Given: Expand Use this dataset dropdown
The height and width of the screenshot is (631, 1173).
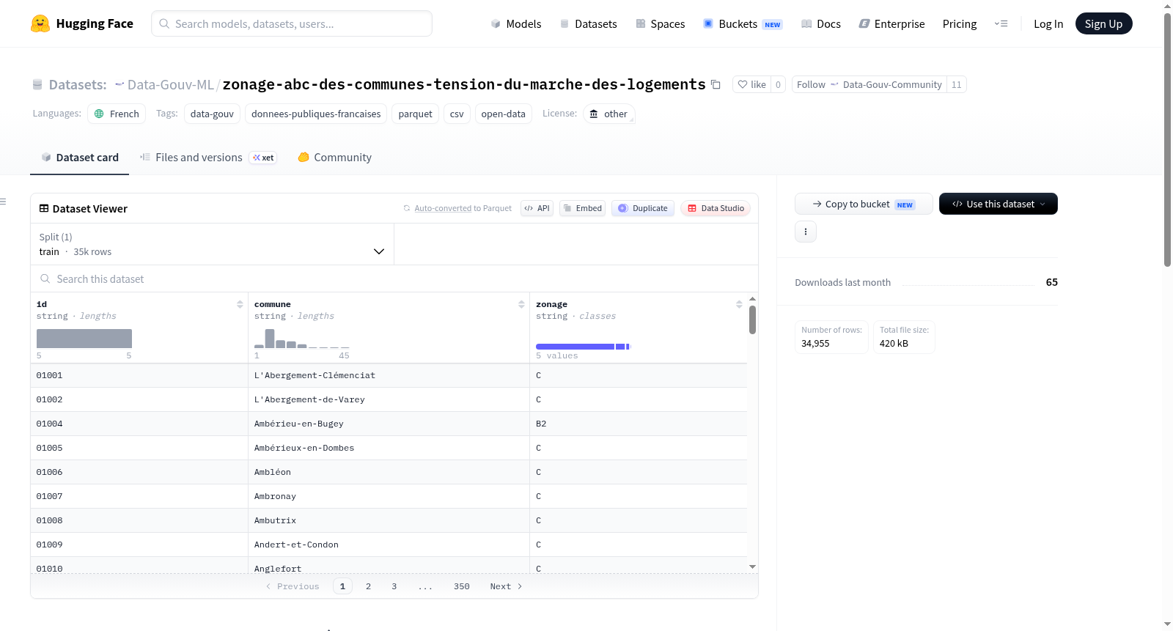Looking at the screenshot, I should point(999,204).
